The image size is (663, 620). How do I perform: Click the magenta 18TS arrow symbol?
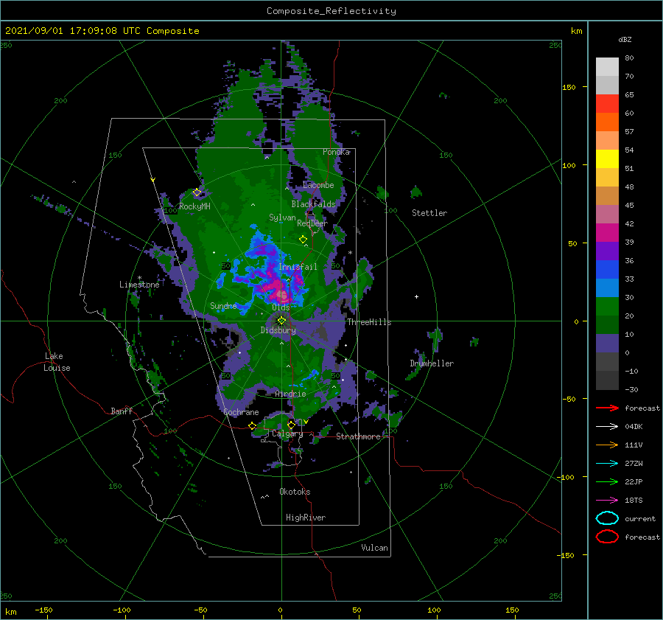(x=607, y=501)
